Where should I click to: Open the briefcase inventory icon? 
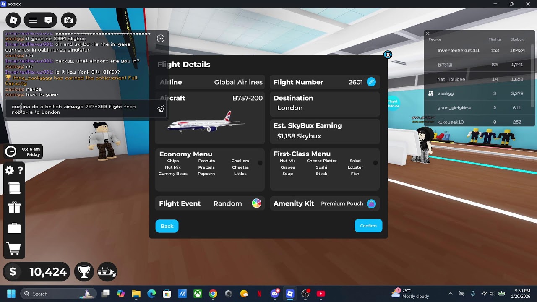pyautogui.click(x=14, y=228)
